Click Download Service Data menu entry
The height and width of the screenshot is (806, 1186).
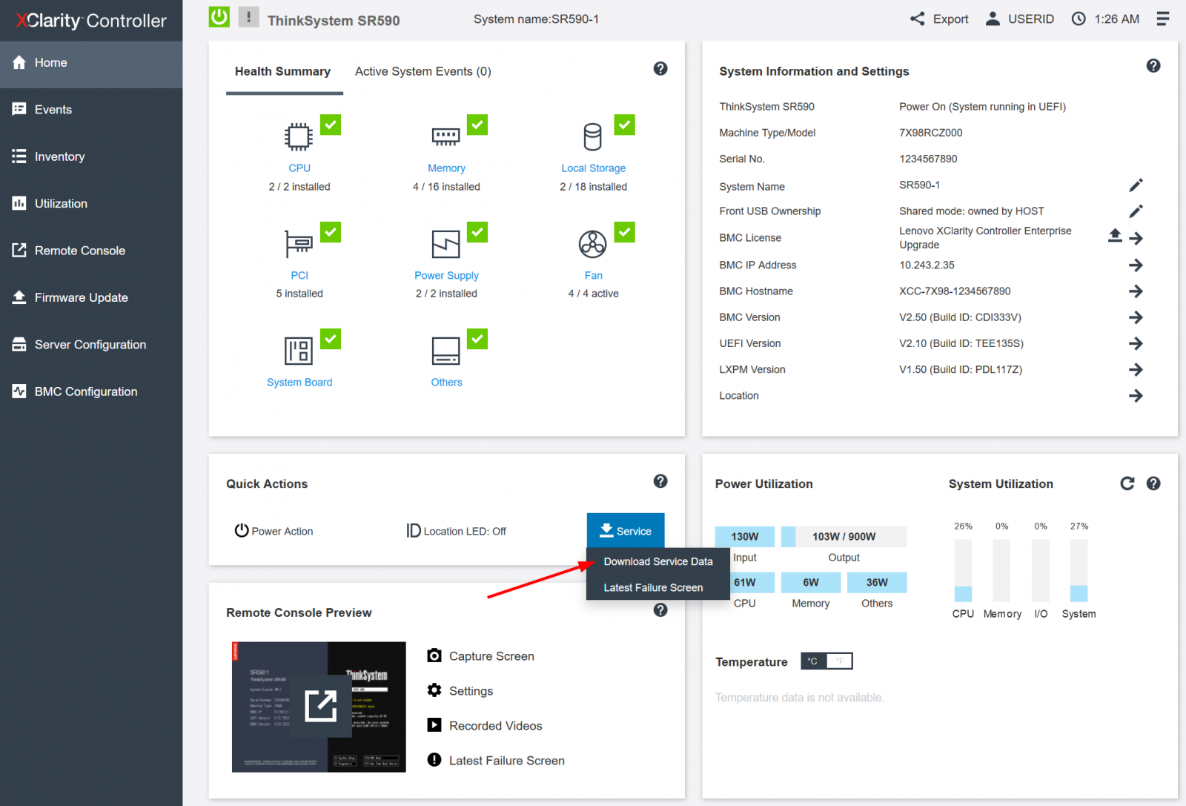pyautogui.click(x=658, y=561)
